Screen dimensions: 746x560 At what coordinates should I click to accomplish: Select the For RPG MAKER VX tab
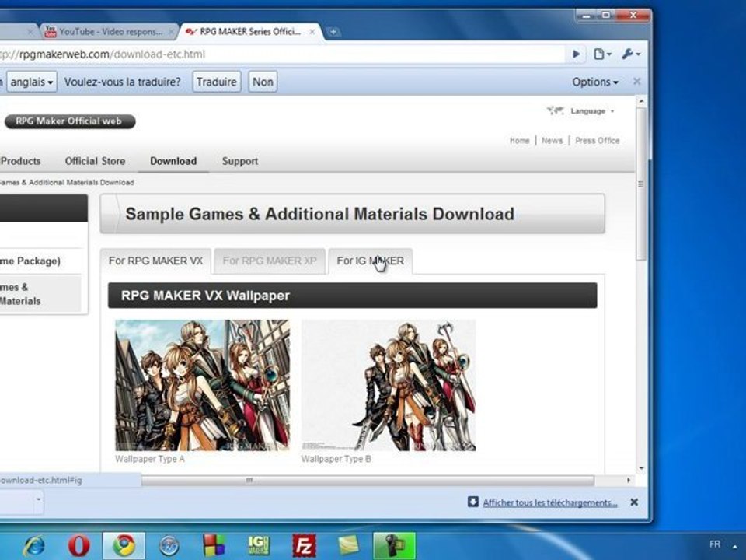point(155,261)
